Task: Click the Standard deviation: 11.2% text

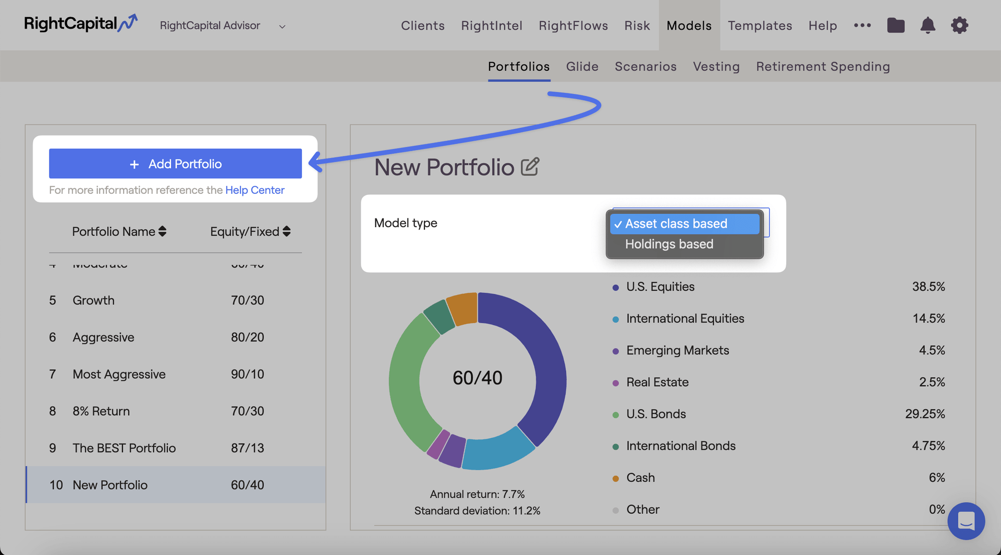Action: 477,511
